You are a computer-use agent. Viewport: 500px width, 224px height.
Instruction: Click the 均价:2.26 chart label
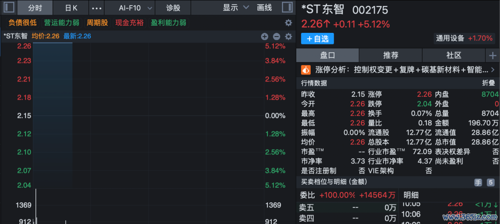click(45, 36)
